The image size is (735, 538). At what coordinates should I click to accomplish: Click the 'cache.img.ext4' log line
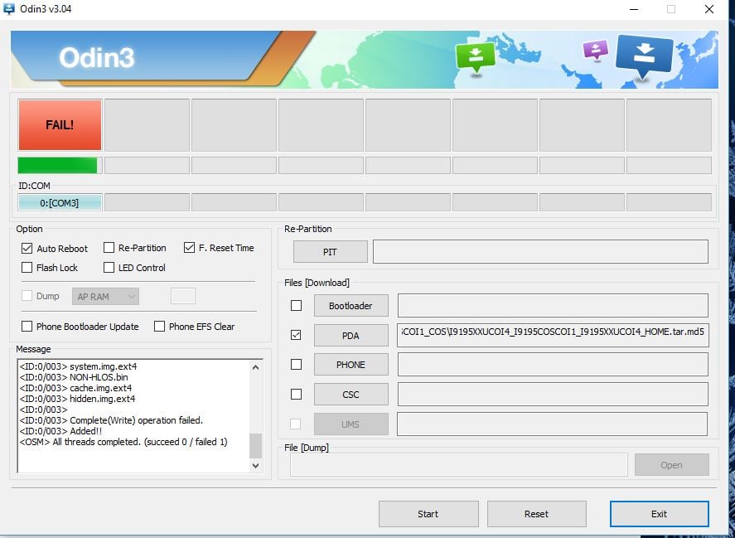click(75, 388)
